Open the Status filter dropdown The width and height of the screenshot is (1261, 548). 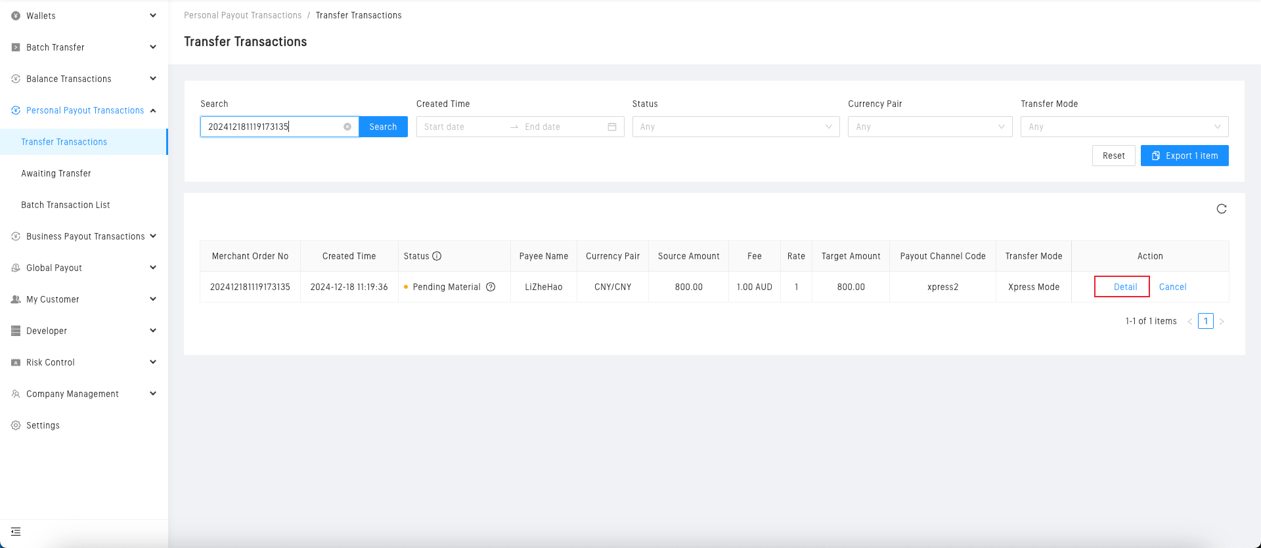[x=735, y=127]
